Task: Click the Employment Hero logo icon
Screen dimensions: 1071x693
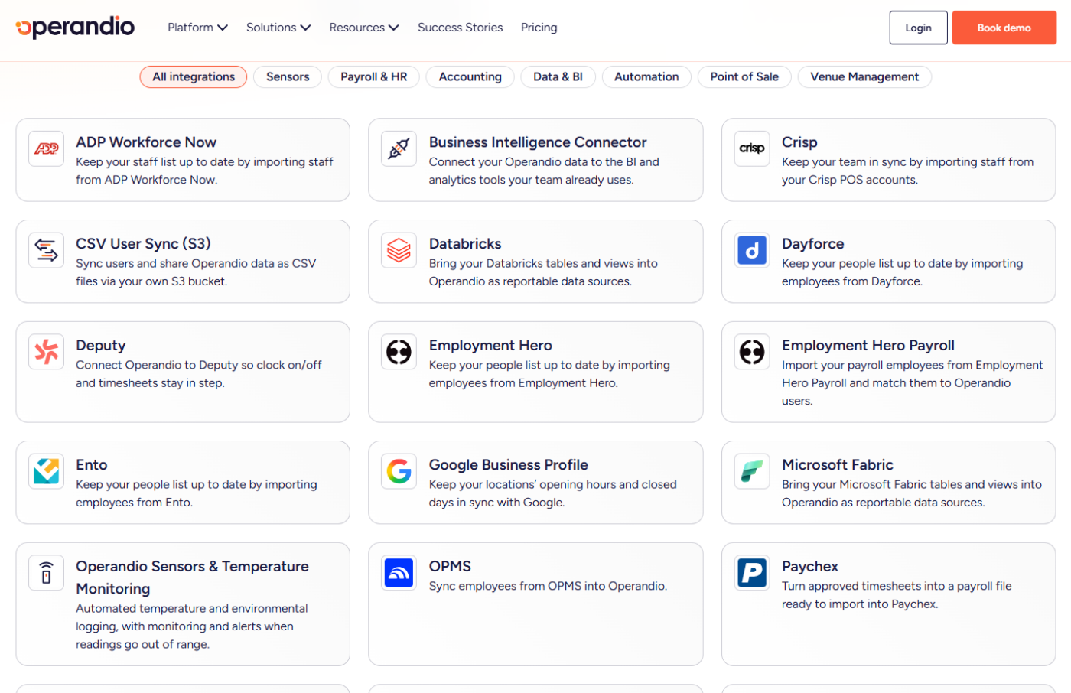Action: coord(399,352)
